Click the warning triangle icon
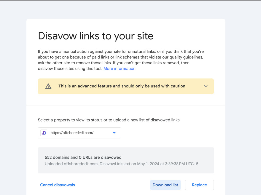The height and width of the screenshot is (195, 261). 48,86
